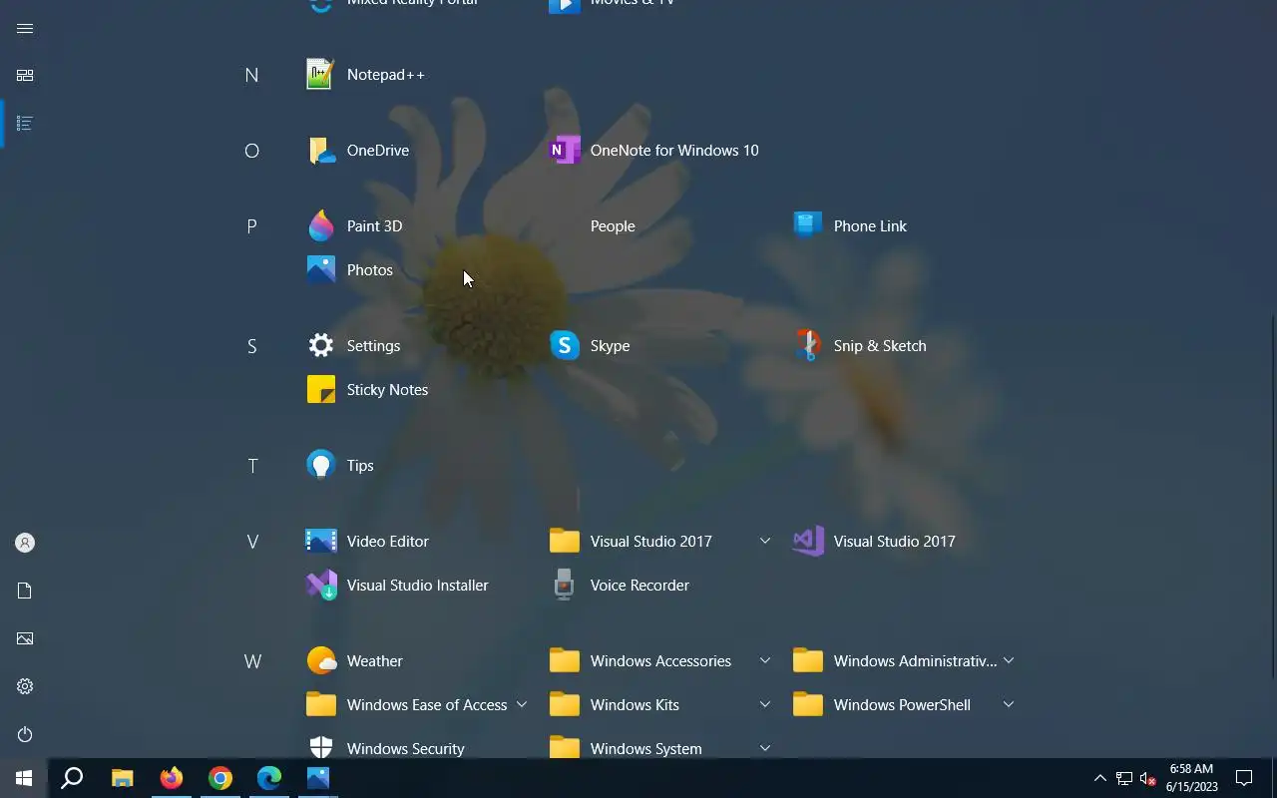
Task: Open the notification center icon
Action: pos(1244,778)
